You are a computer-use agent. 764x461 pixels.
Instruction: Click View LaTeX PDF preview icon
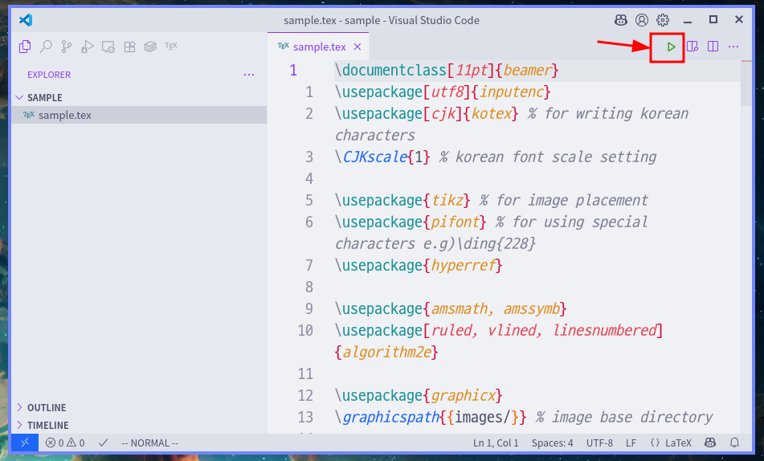click(693, 47)
